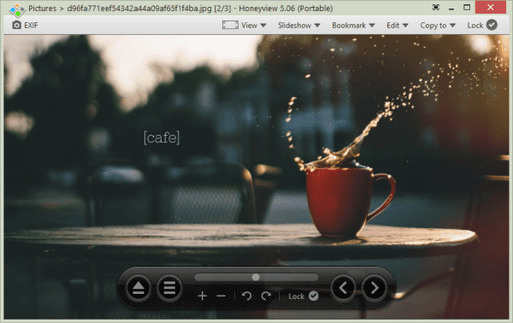Open the EXIF camera info icon
The height and width of the screenshot is (323, 513).
pos(17,25)
